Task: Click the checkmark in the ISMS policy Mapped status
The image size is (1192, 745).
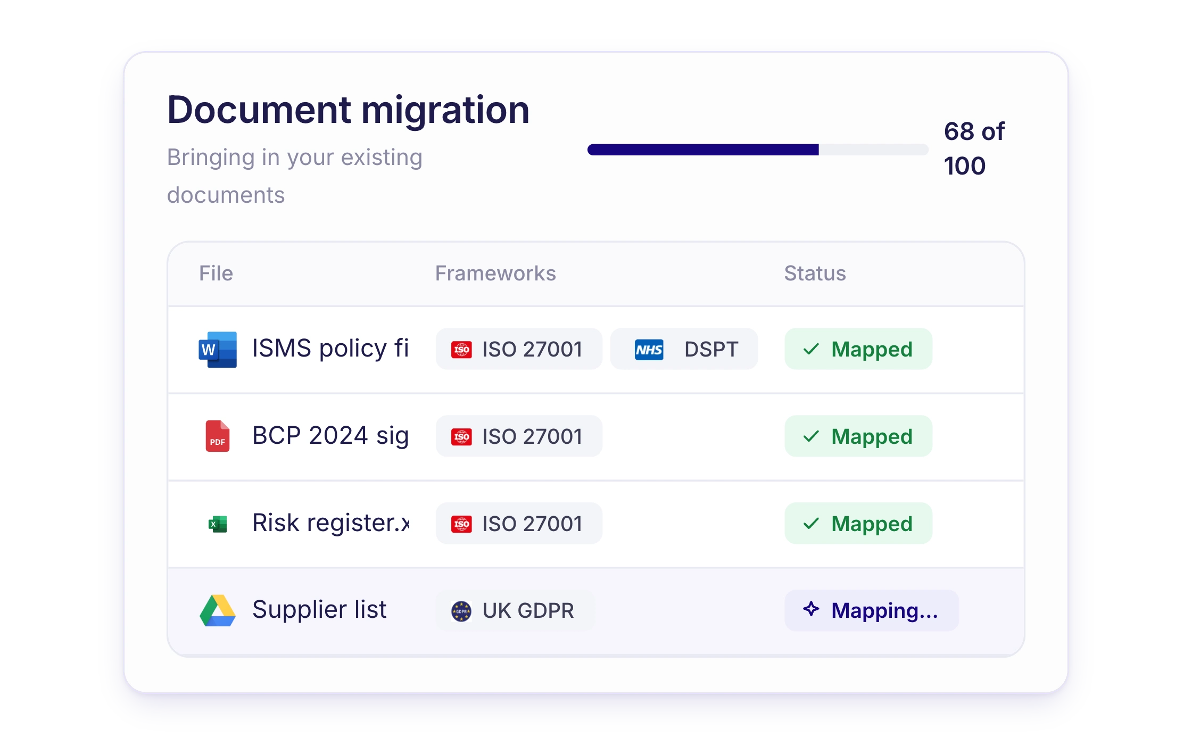Action: coord(811,349)
